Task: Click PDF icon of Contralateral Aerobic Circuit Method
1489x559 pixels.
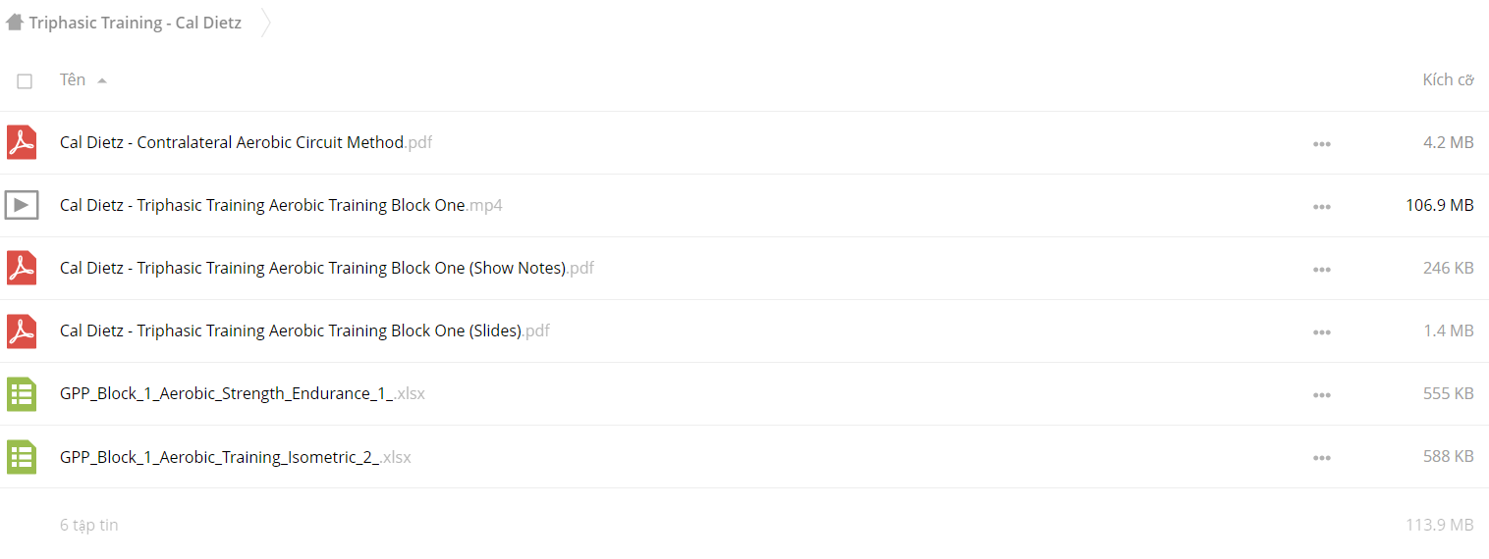Action: pyautogui.click(x=22, y=142)
